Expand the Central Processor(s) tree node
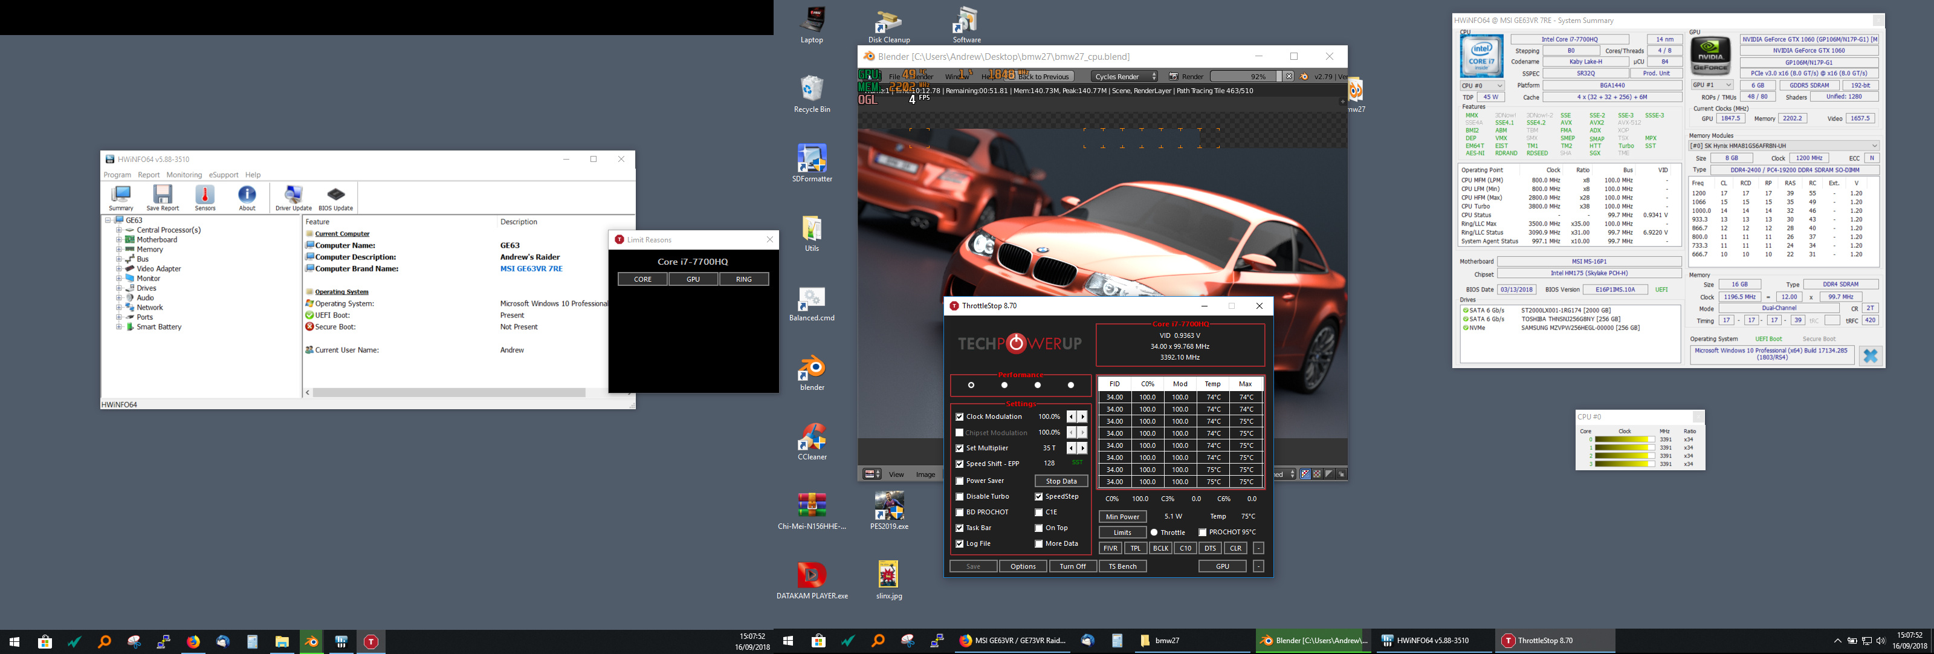The image size is (1934, 654). pos(118,230)
